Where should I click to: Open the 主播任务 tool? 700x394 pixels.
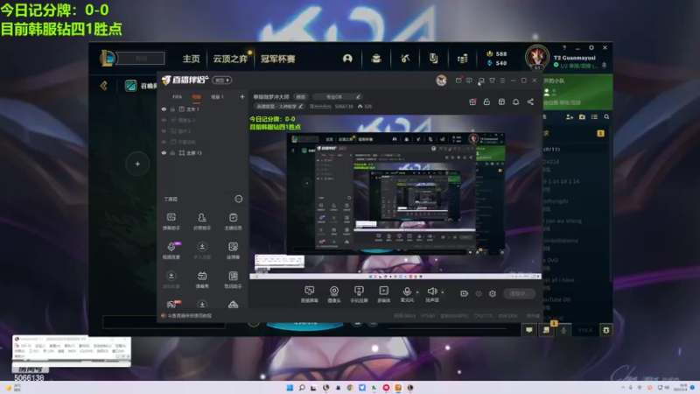pos(233,222)
